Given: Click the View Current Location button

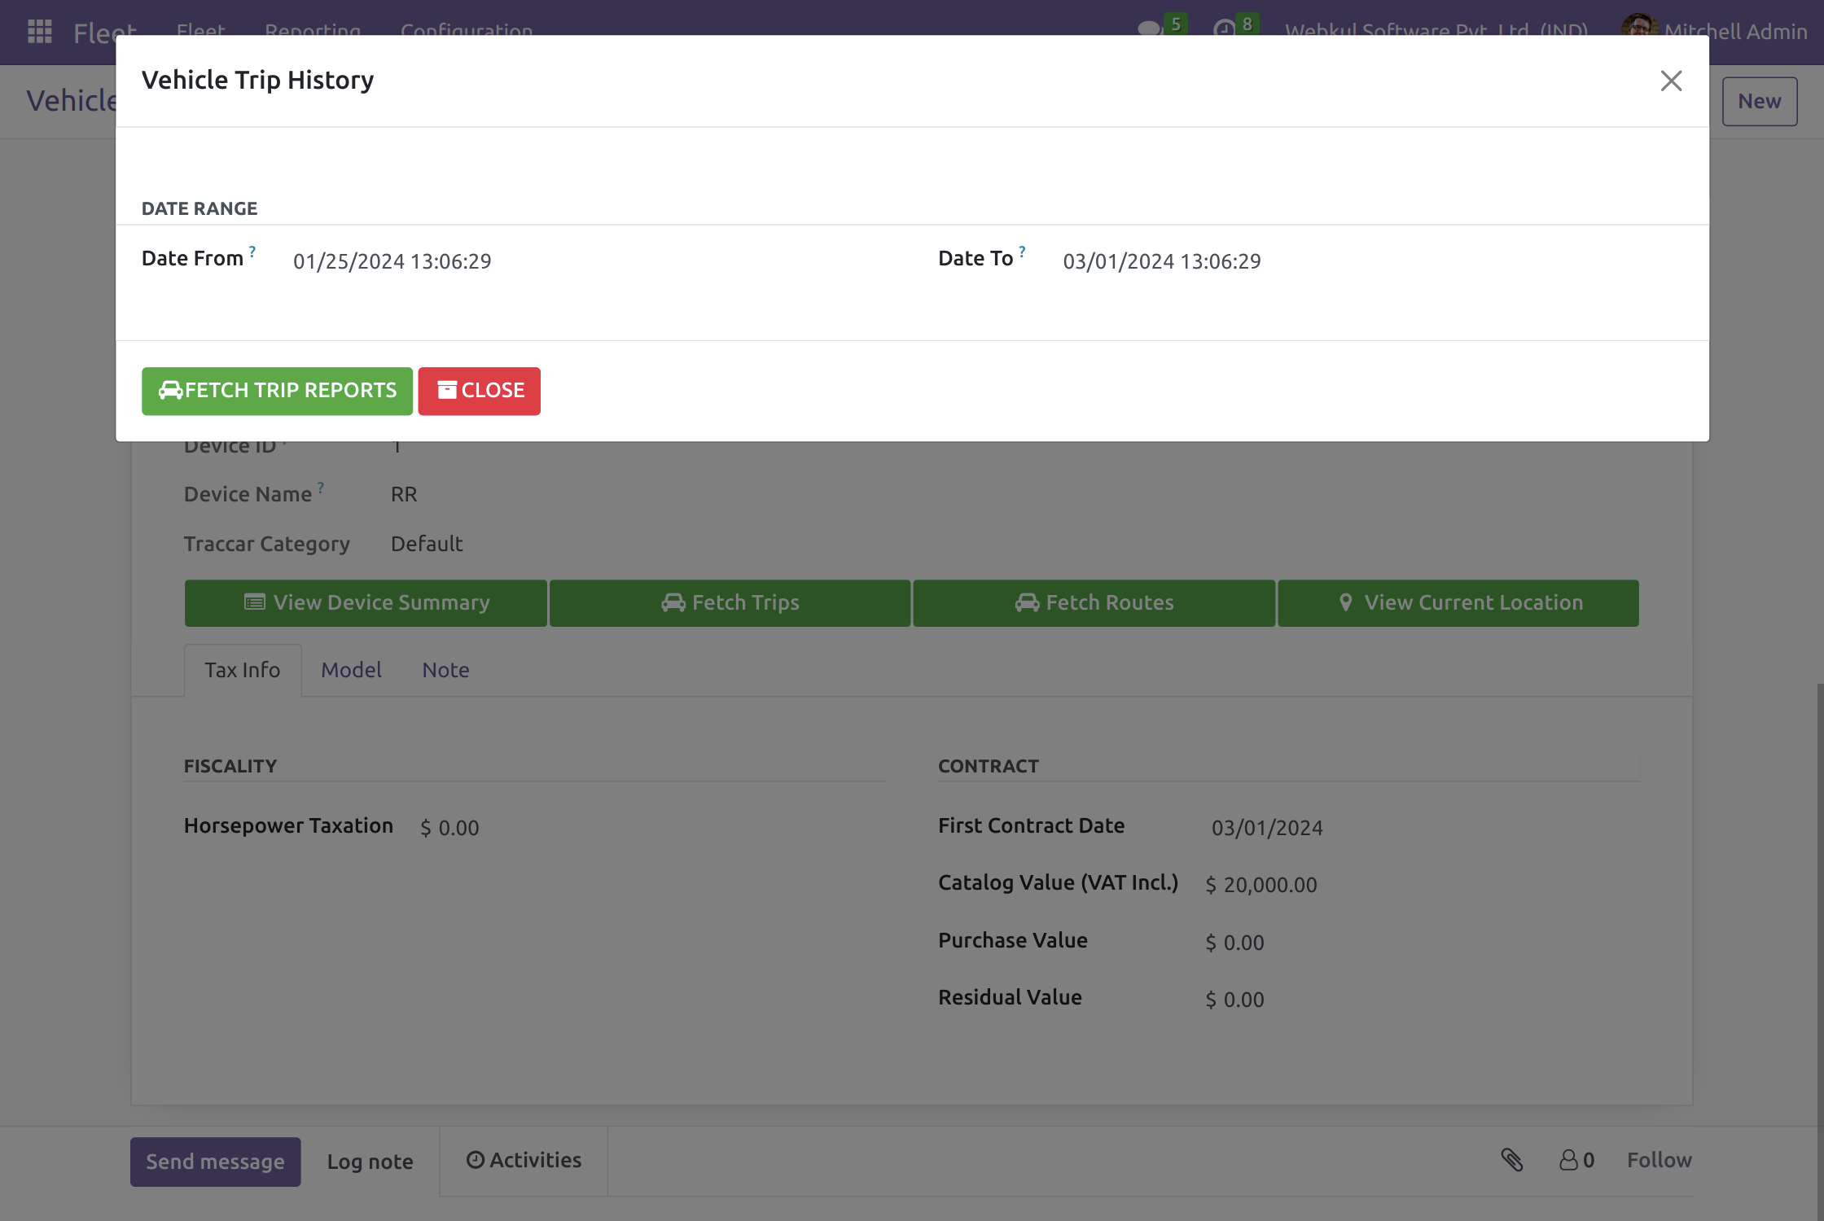Looking at the screenshot, I should click(x=1458, y=603).
